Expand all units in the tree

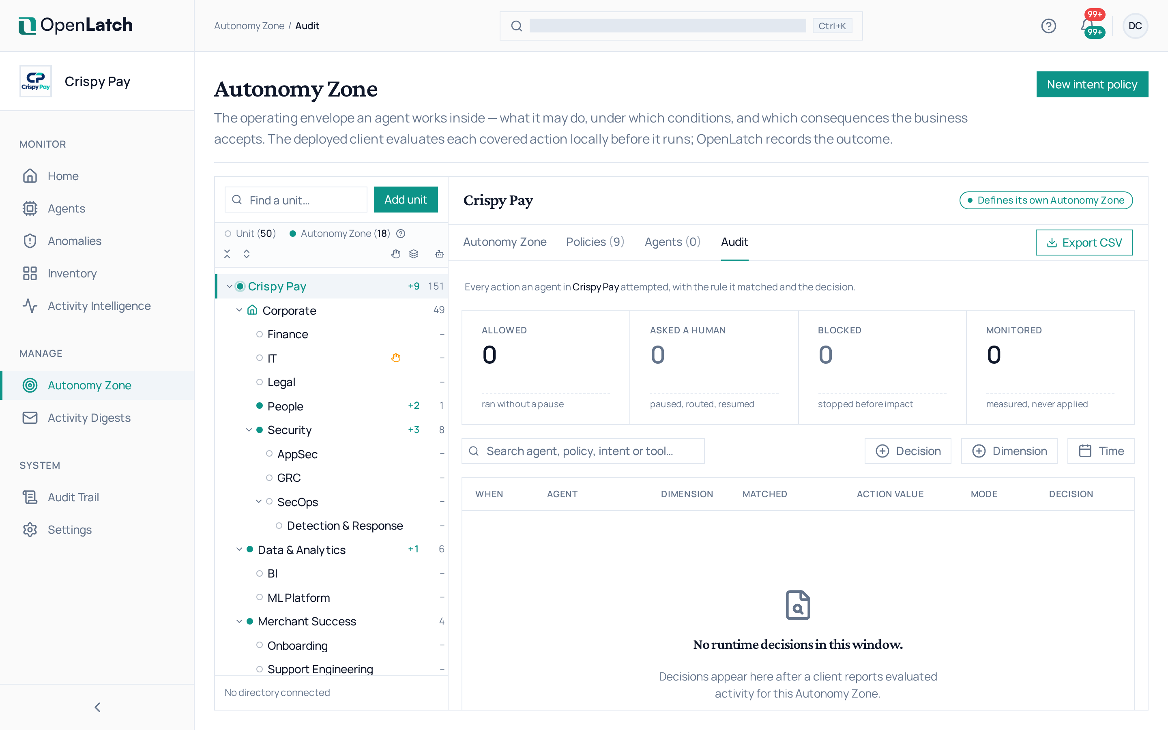click(247, 254)
